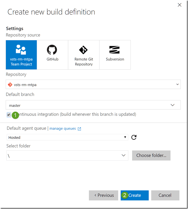Click Create to make the build definition
Image resolution: width=188 pixels, height=209 pixels.
[x=135, y=195]
